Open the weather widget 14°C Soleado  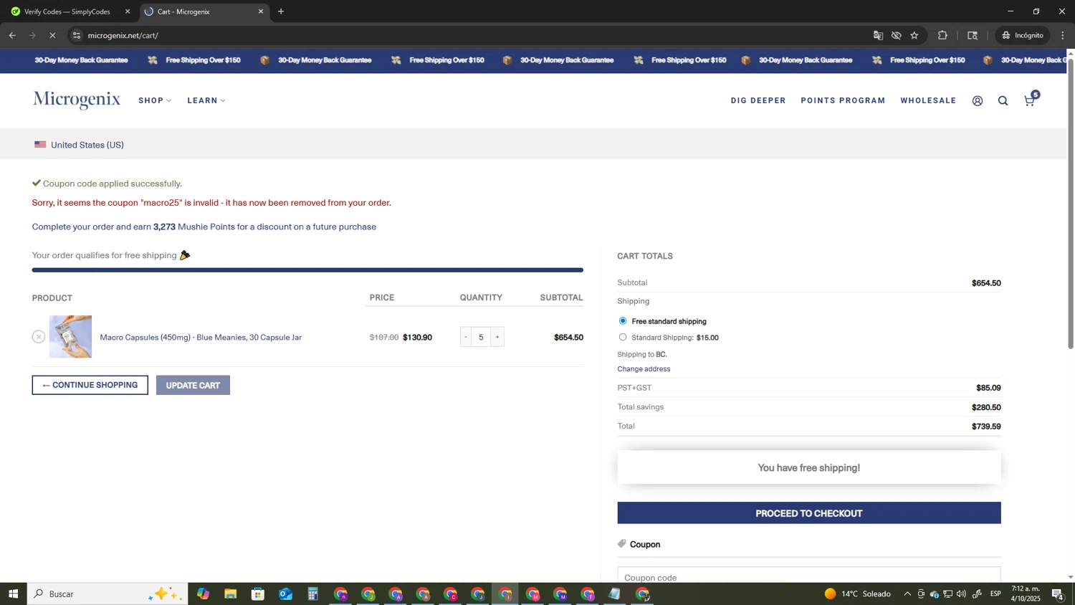(858, 594)
